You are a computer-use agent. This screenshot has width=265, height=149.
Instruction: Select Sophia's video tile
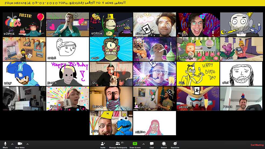point(111,24)
